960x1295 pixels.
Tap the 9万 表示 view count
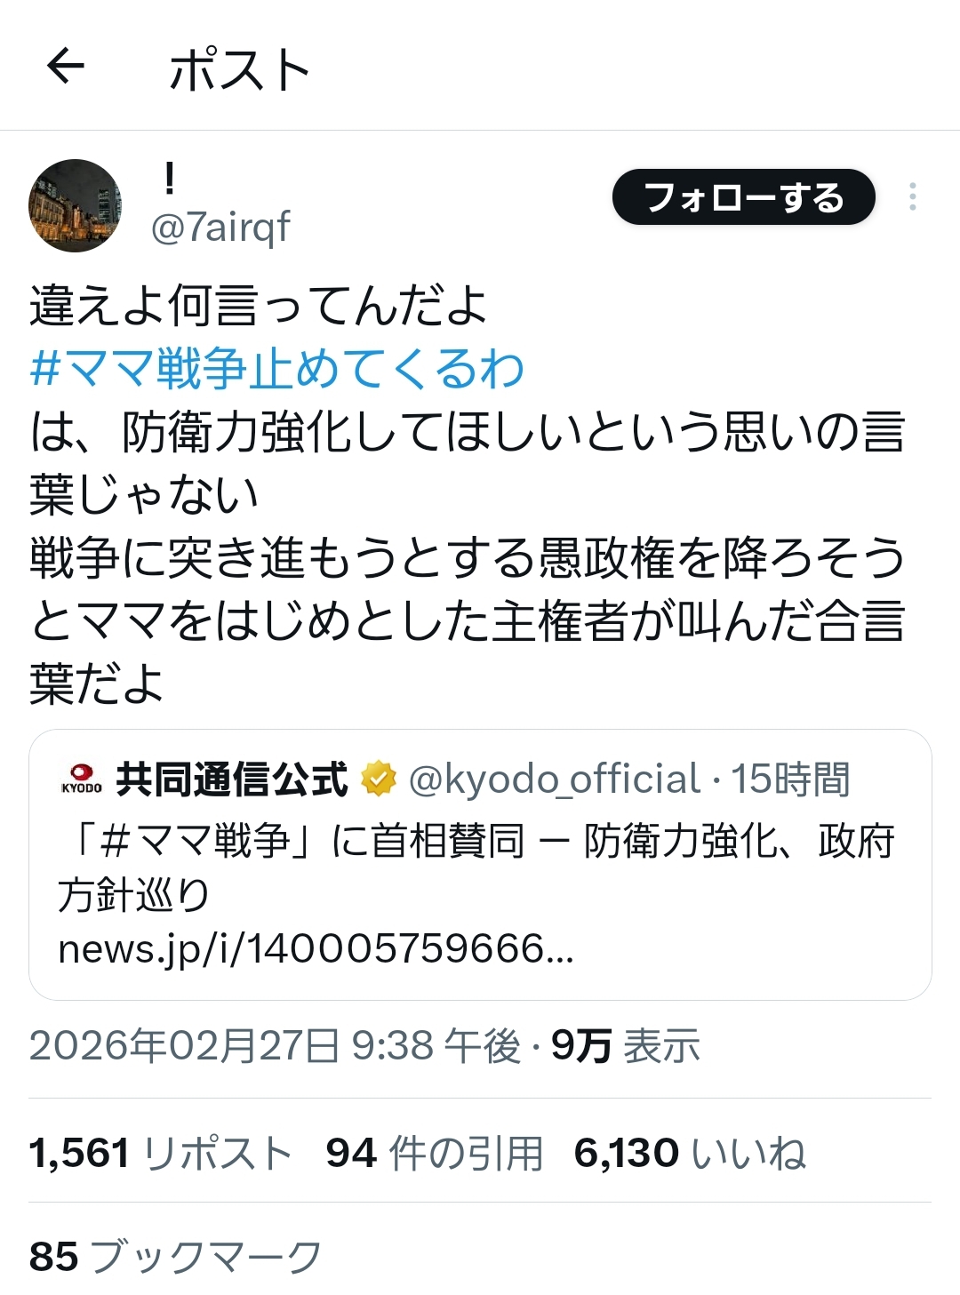(626, 1045)
